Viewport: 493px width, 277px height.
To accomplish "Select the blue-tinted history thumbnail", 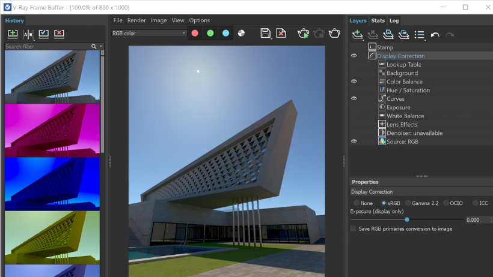I will (52, 184).
